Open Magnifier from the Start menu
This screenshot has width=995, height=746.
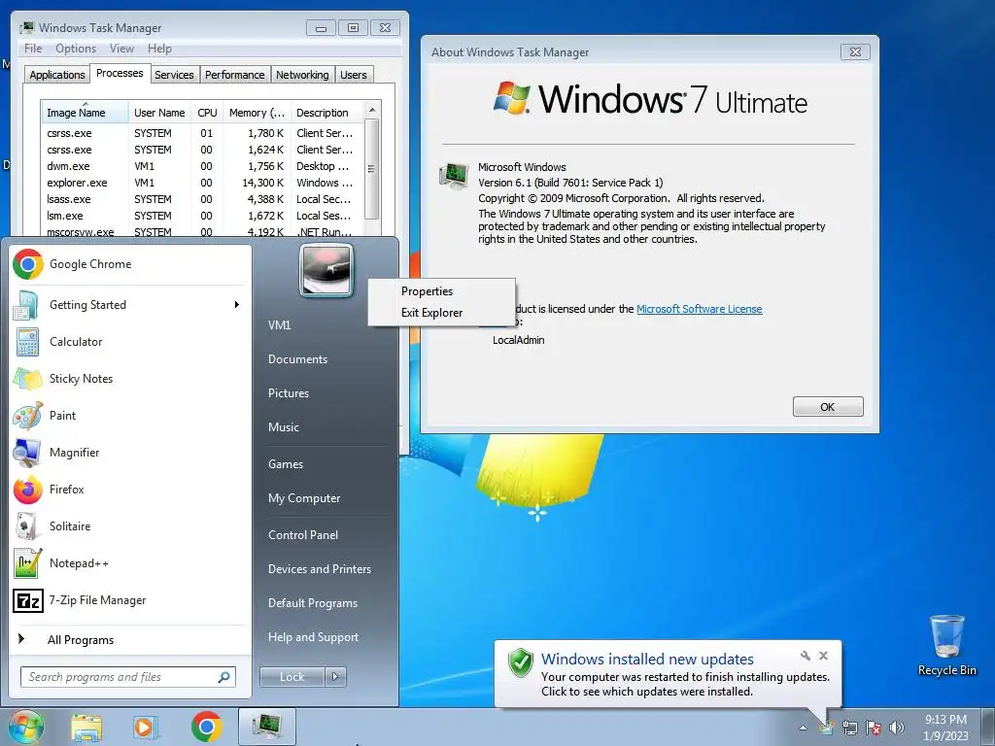[x=130, y=453]
